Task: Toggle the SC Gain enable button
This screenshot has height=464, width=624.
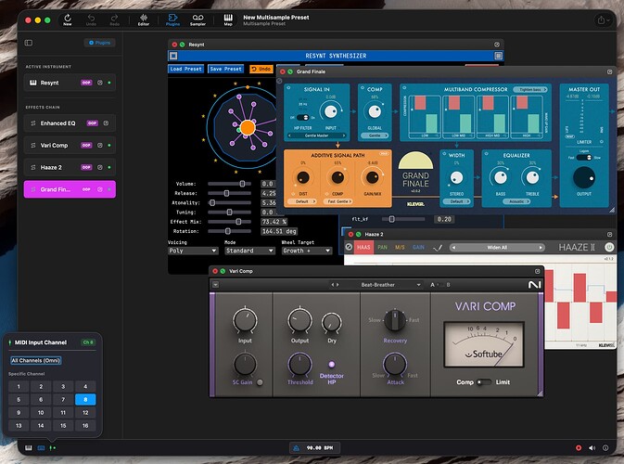Action: (x=260, y=382)
